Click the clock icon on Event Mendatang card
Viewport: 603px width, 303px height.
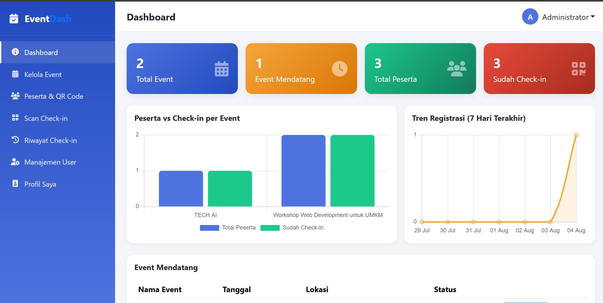click(340, 69)
